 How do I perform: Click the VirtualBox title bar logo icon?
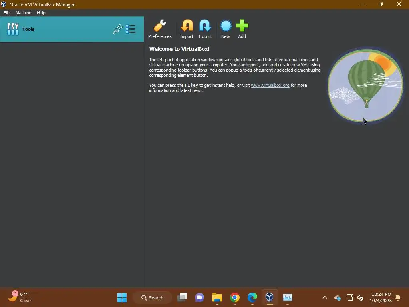pyautogui.click(x=4, y=4)
